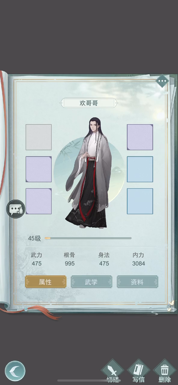
Task: Open the chat bubble icon on left edge
Action: coord(16,209)
